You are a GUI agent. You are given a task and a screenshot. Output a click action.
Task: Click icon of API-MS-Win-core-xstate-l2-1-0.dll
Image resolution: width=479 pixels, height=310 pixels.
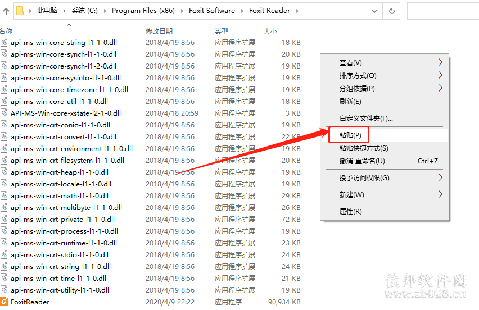[4, 113]
